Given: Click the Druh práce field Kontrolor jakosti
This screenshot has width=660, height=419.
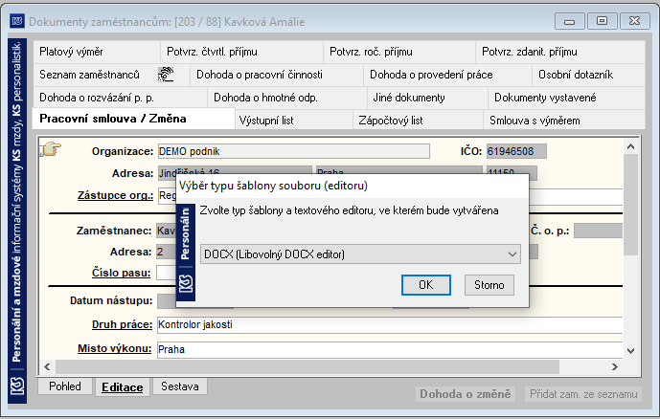Looking at the screenshot, I should point(390,325).
